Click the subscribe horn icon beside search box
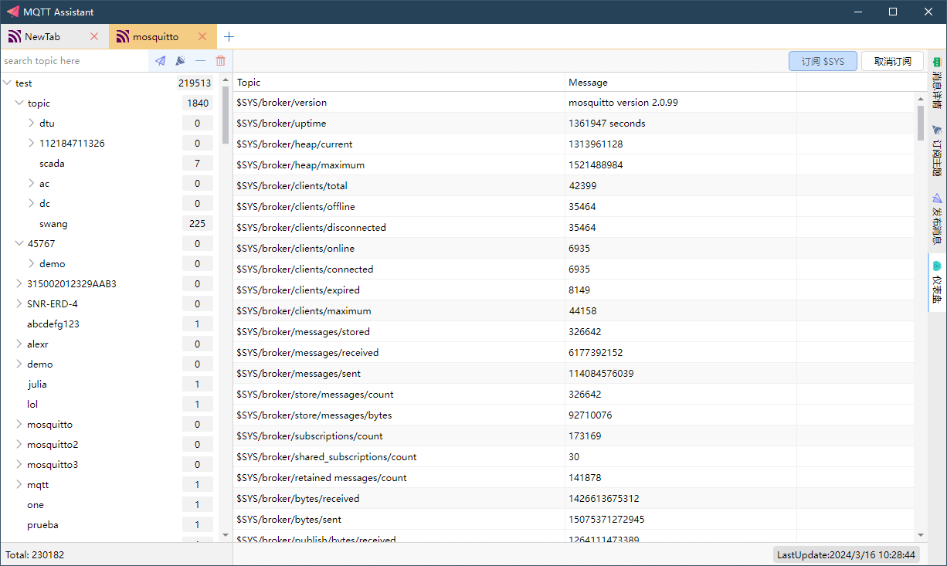Screen dimensions: 947x566 pos(180,61)
